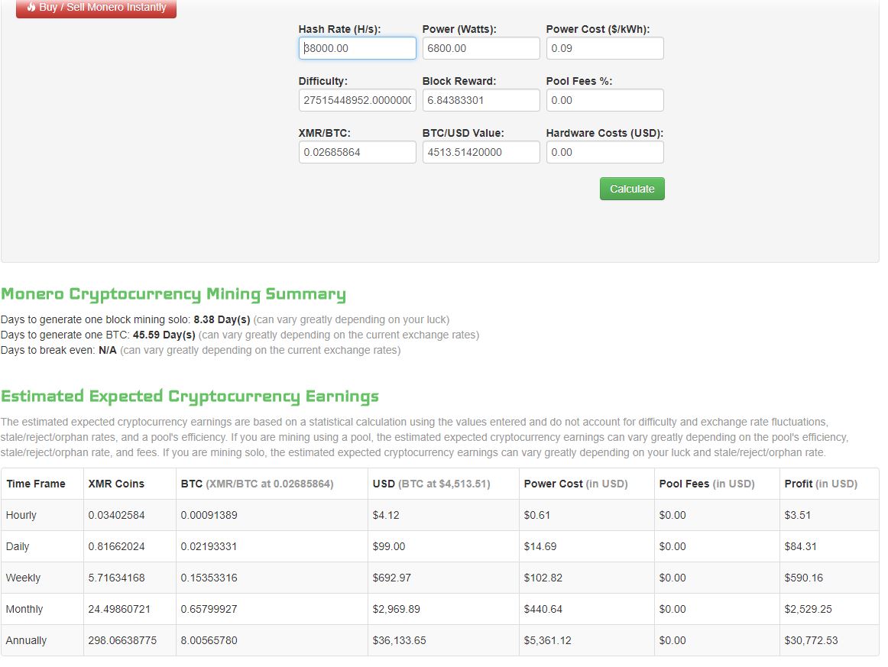Click the flame icon on Buy/Sell button
Viewport: 888px width, 667px height.
point(31,7)
